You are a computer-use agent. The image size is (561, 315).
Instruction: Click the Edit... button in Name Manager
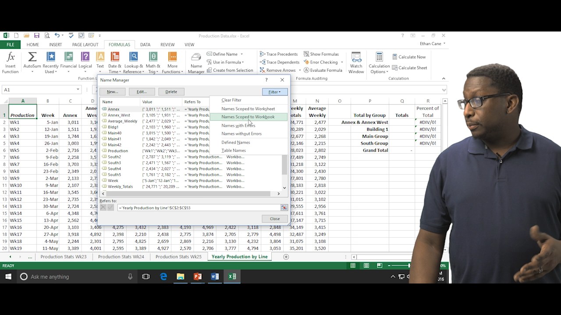click(142, 92)
